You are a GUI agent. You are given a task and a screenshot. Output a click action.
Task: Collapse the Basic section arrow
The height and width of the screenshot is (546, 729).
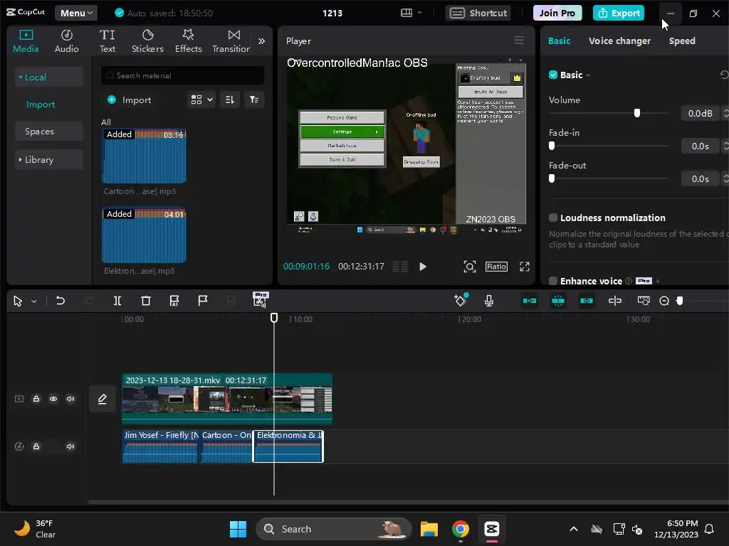pos(588,75)
